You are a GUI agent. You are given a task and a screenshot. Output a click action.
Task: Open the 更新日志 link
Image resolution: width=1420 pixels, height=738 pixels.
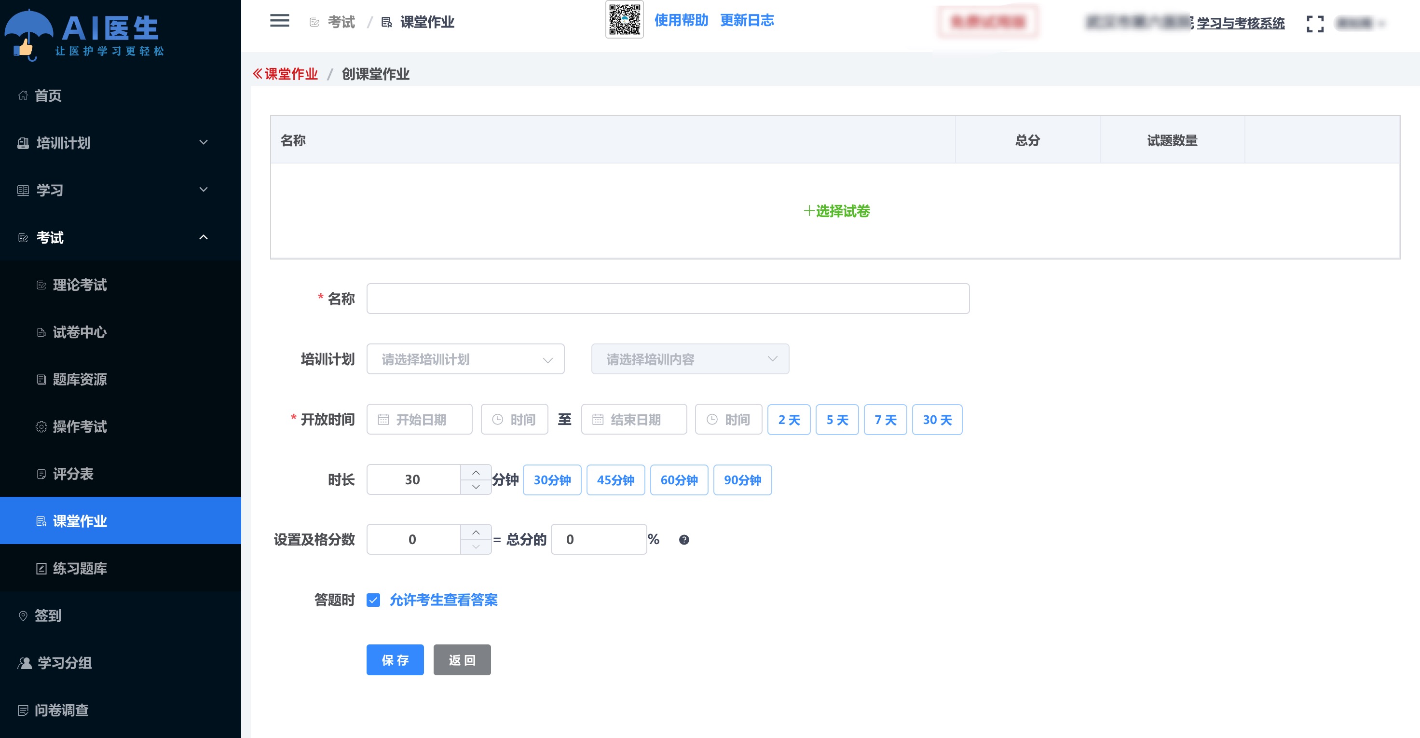point(746,20)
